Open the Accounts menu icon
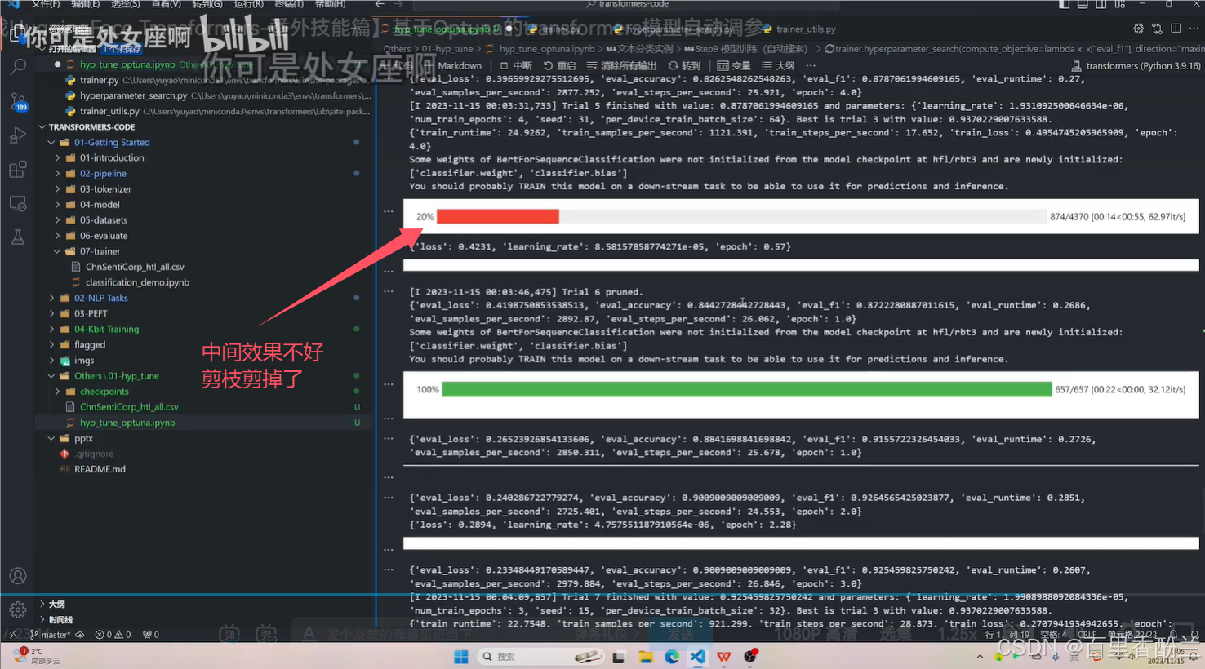Viewport: 1205px width, 669px height. coord(18,576)
